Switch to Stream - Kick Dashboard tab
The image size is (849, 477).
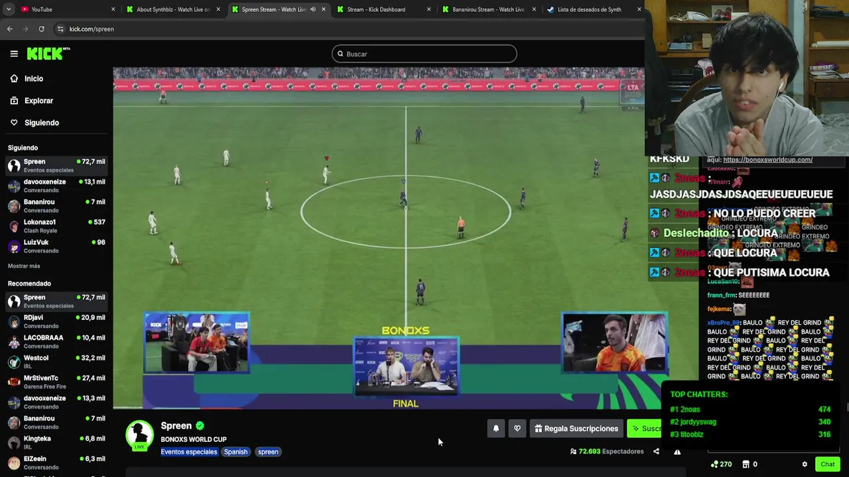(x=383, y=9)
